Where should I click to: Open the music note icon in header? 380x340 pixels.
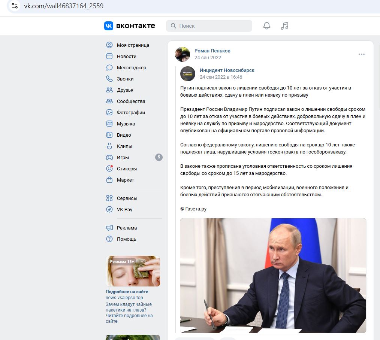pyautogui.click(x=284, y=26)
